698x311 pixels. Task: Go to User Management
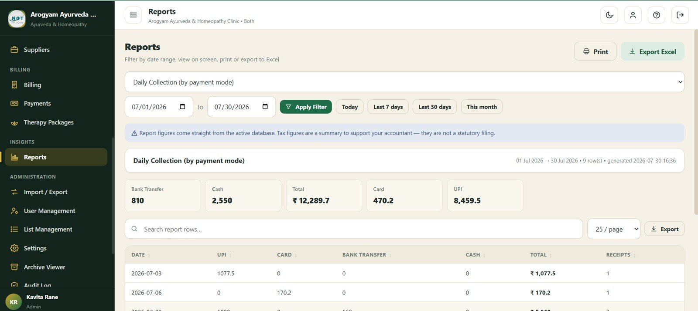56,211
